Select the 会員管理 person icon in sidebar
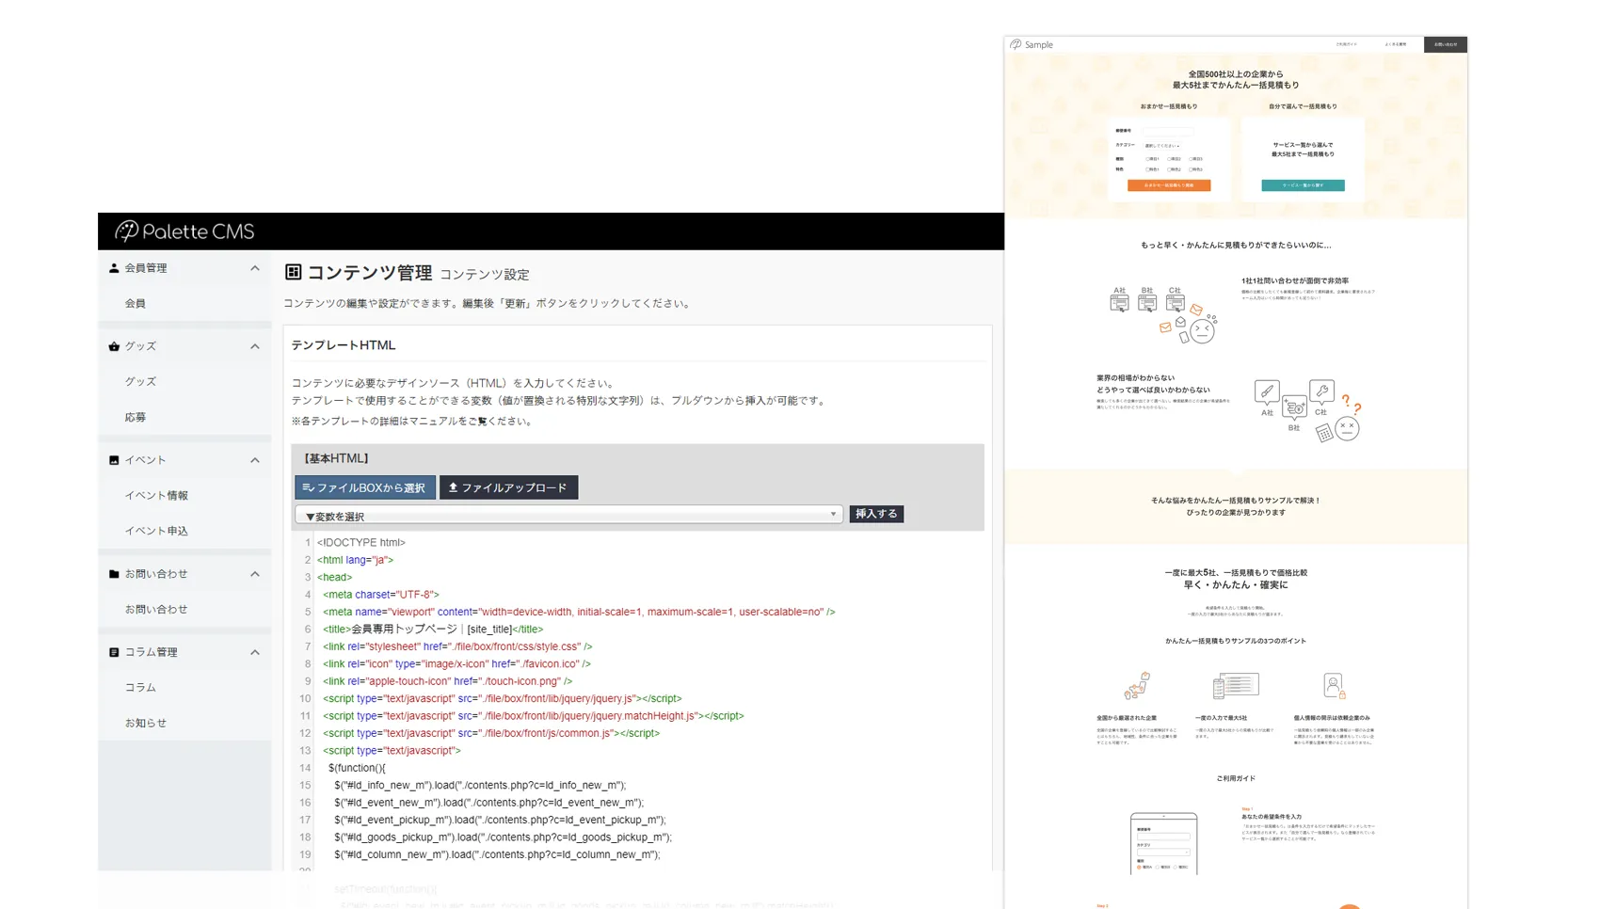Image resolution: width=1600 pixels, height=909 pixels. click(113, 266)
